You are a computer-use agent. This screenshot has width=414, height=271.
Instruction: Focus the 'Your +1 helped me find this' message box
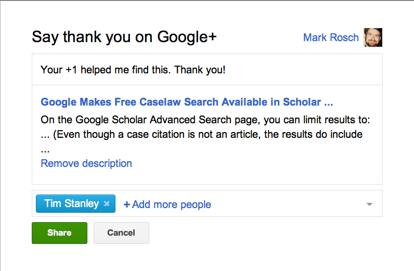point(207,70)
